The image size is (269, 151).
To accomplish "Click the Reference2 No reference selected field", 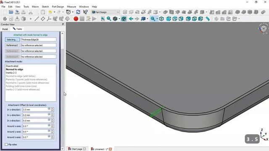I will point(38,45).
